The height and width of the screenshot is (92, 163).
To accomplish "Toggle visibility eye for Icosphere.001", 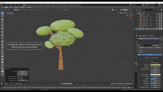I will 156,17.
